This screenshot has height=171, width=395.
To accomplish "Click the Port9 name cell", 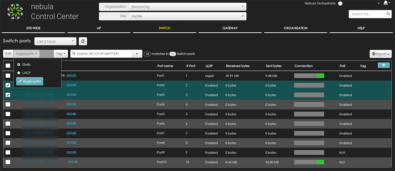I will click(161, 153).
